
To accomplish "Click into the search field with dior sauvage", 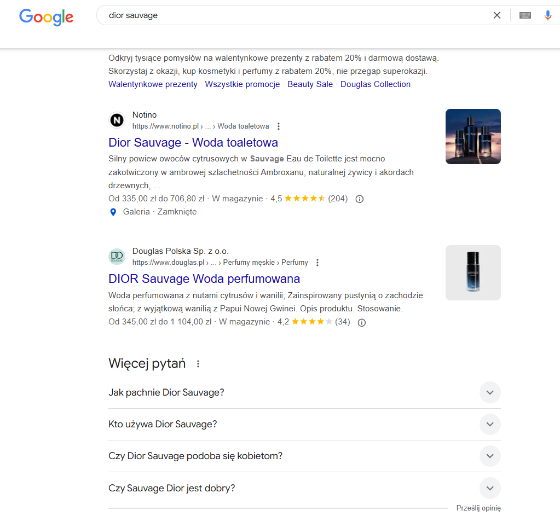I will (x=297, y=15).
